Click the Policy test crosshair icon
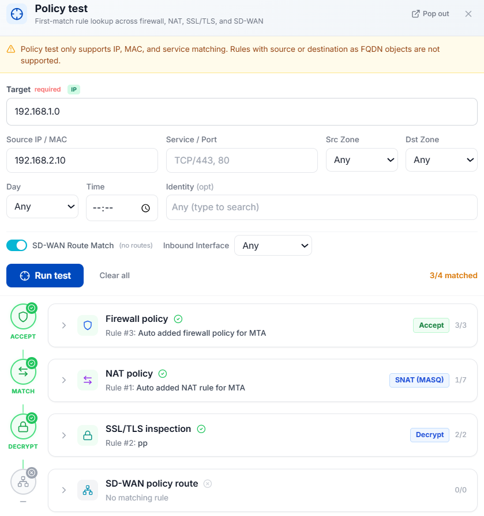Viewport: 484px width, 516px height. [x=17, y=14]
